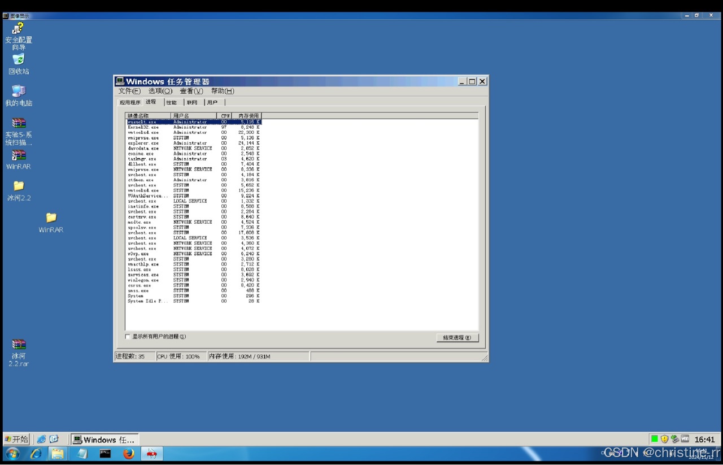Viewport: 723px width, 465px height.
Task: Click the green CPU meter tray icon
Action: (654, 439)
